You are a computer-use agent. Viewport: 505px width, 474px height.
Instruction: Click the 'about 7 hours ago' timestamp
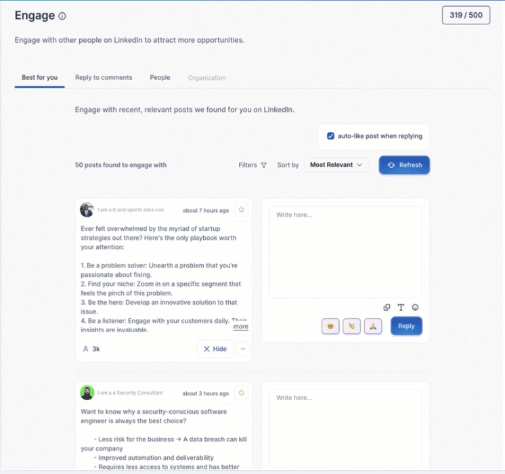(x=206, y=211)
